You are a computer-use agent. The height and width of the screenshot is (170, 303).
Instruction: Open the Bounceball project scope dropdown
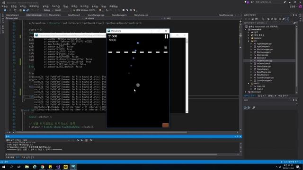(45, 18)
